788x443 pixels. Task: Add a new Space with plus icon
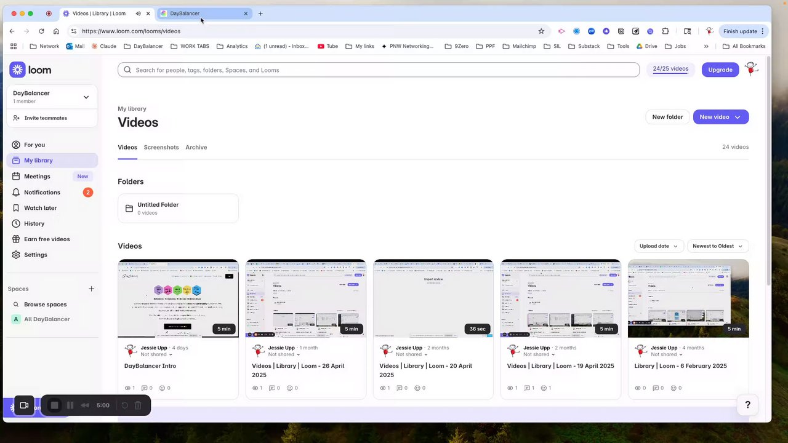point(91,289)
